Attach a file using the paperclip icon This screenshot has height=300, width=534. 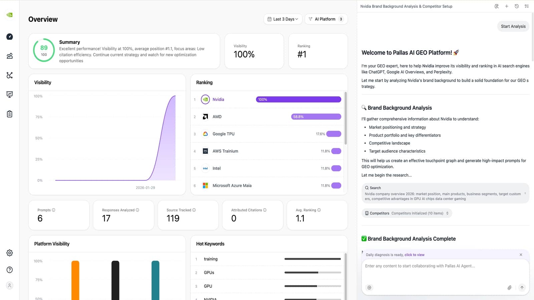coord(510,287)
